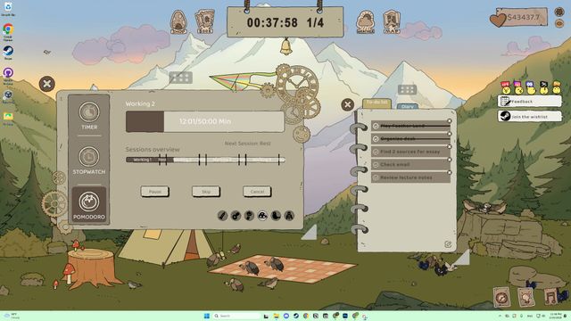Image resolution: width=571 pixels, height=321 pixels.
Task: Select the fifth ambient sound icon
Action: point(276,216)
